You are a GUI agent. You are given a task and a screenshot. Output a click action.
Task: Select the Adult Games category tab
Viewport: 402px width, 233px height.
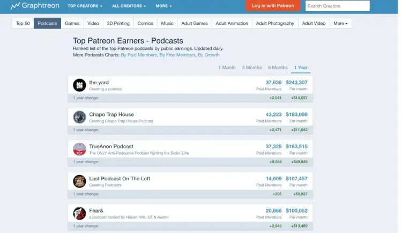click(195, 24)
